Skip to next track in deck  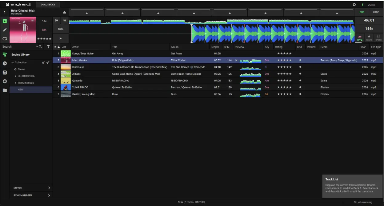(x=65, y=20)
